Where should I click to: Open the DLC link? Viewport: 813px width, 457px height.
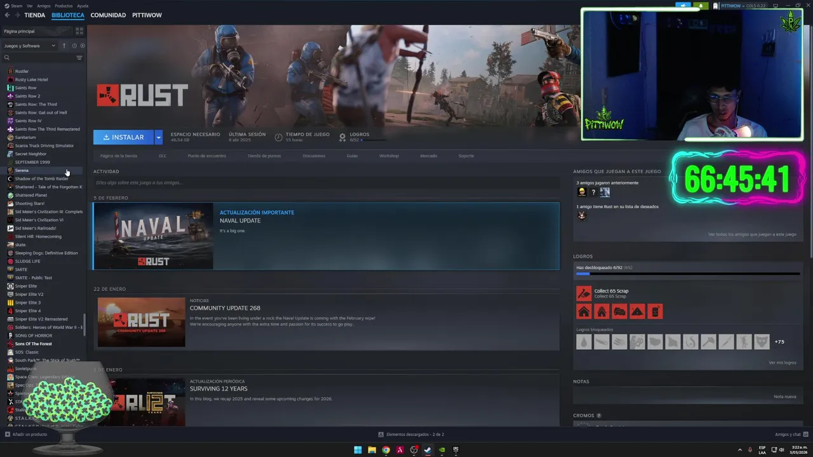[163, 156]
